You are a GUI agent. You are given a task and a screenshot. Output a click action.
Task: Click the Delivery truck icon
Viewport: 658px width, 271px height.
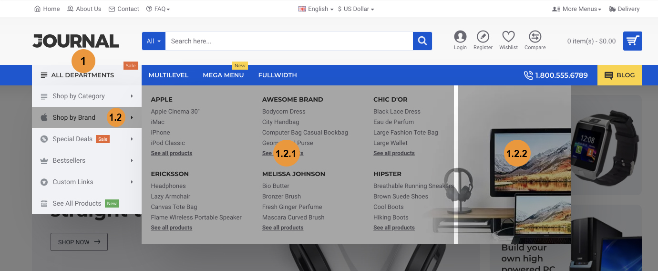click(612, 9)
